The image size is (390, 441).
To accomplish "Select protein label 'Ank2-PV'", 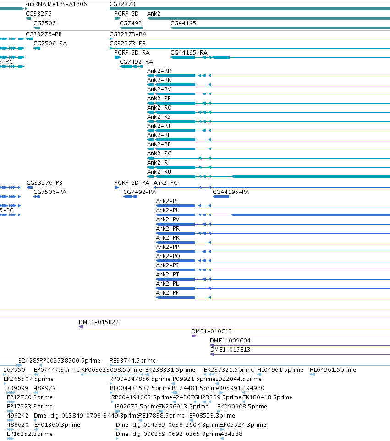I will point(168,220).
